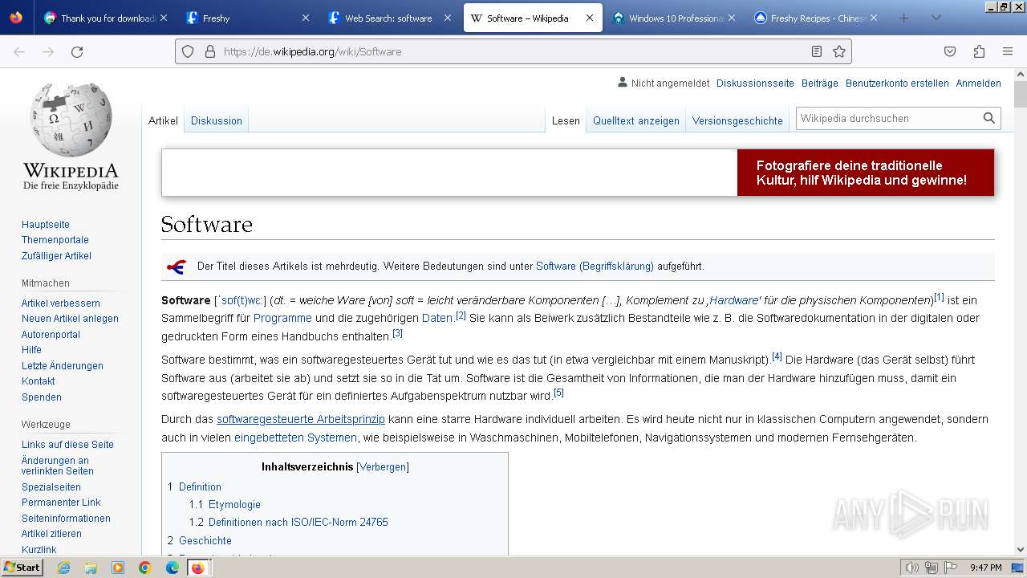The height and width of the screenshot is (578, 1027).
Task: Toggle reader view icon in address bar
Action: [817, 51]
